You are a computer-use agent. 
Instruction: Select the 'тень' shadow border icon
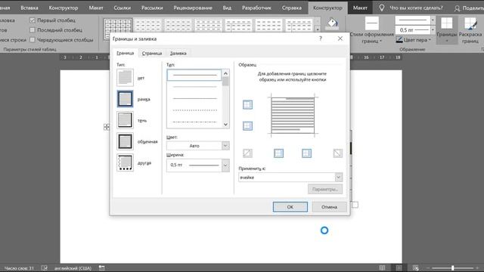click(125, 120)
